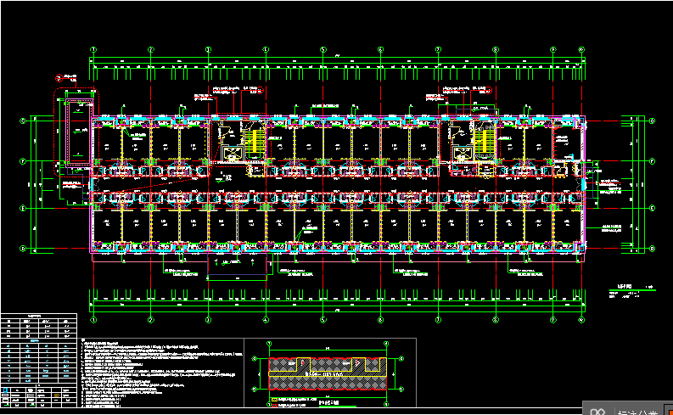Select axis bubble G on left side
Screen dimensions: 673x415
click(24, 121)
